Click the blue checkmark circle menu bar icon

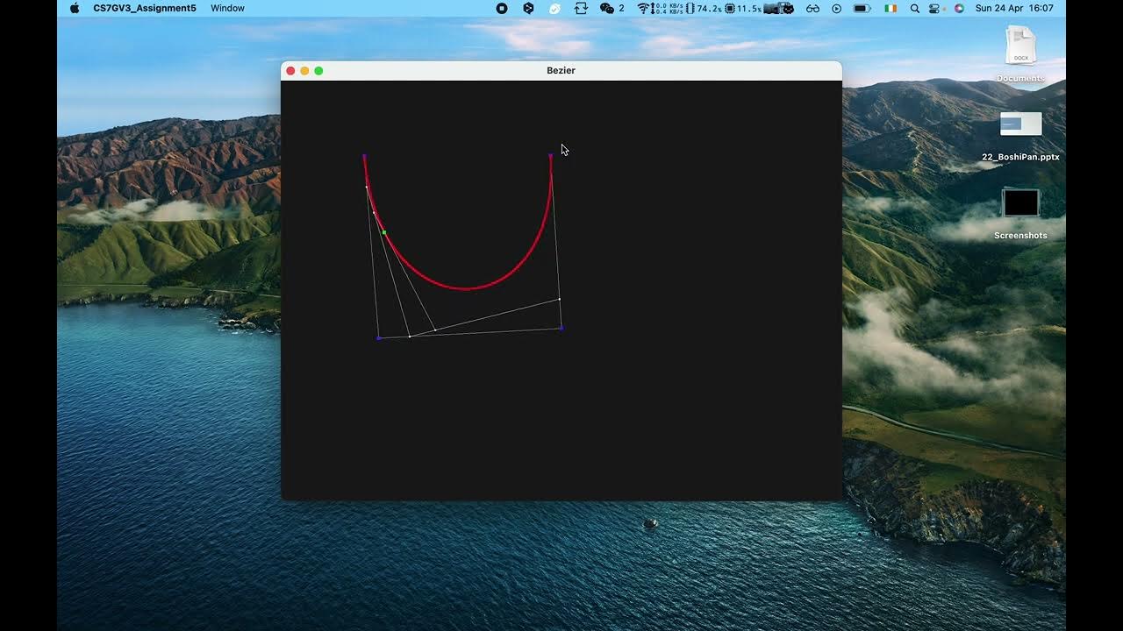[x=554, y=8]
